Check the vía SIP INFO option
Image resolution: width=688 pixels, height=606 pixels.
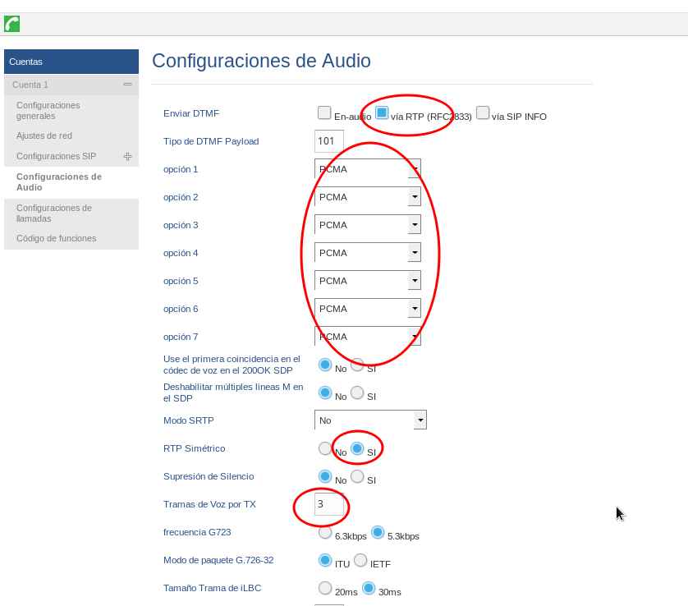coord(483,113)
